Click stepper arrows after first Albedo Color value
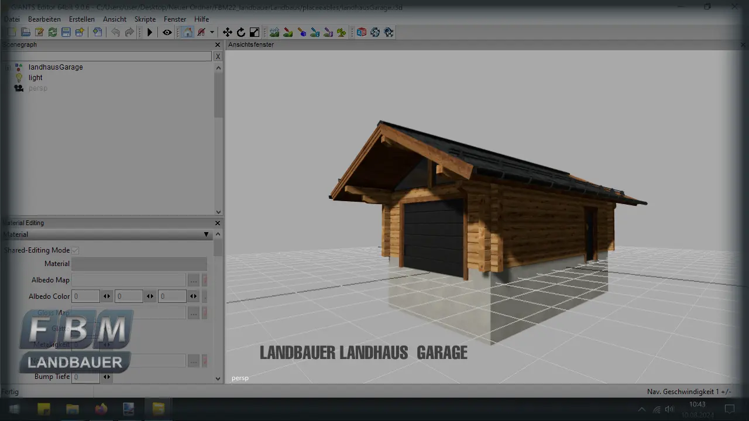This screenshot has height=421, width=749. click(107, 296)
